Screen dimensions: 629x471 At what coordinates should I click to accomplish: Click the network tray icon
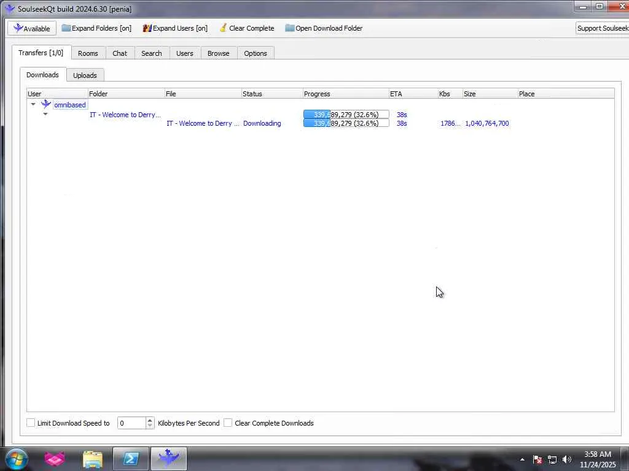tap(552, 459)
